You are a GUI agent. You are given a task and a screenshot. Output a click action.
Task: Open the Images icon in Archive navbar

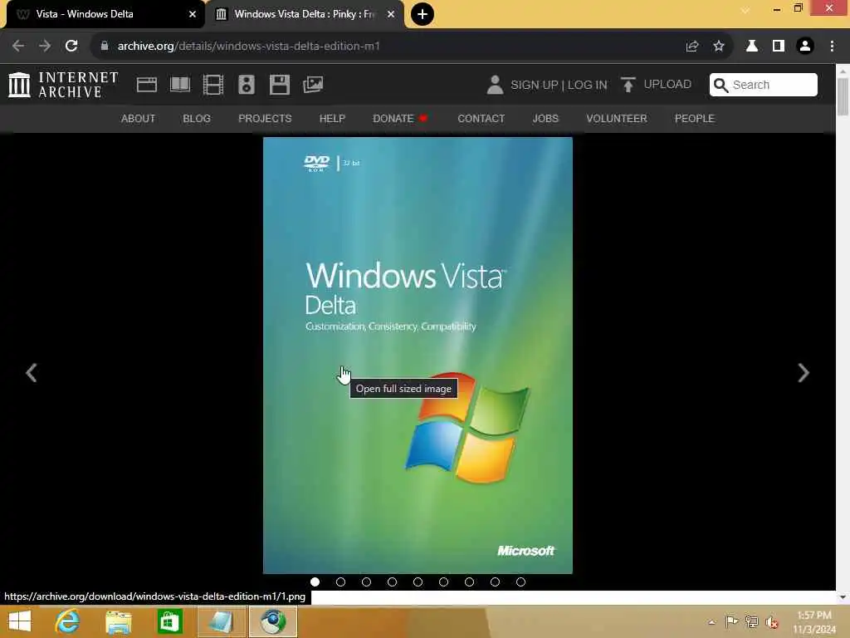click(x=313, y=85)
